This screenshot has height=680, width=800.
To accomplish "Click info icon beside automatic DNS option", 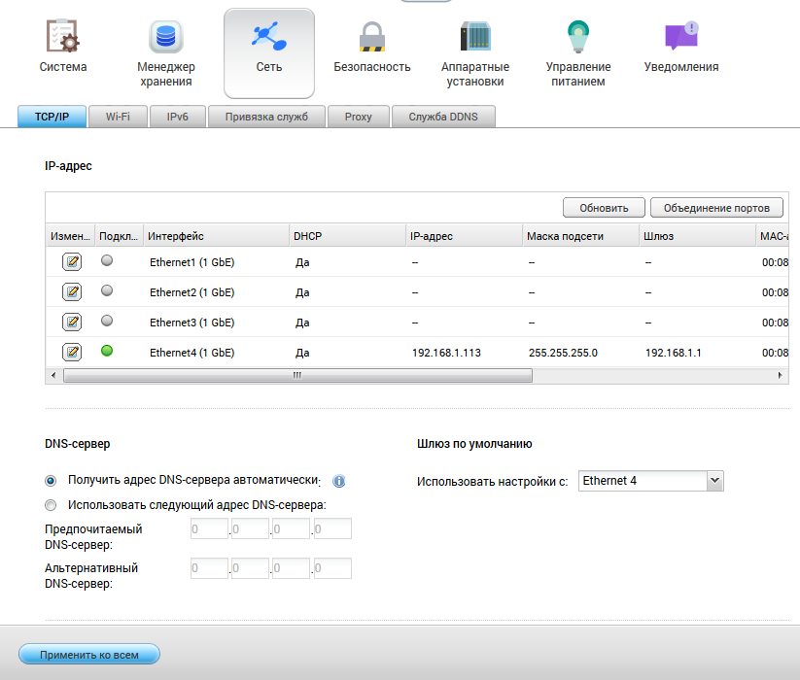I will coord(339,481).
